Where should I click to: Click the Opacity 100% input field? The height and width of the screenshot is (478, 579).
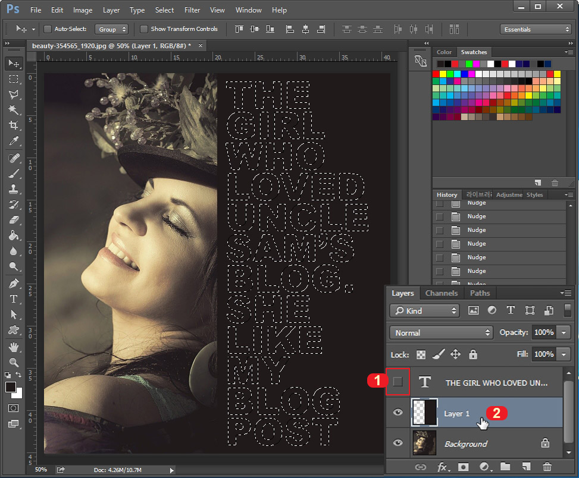pyautogui.click(x=544, y=332)
